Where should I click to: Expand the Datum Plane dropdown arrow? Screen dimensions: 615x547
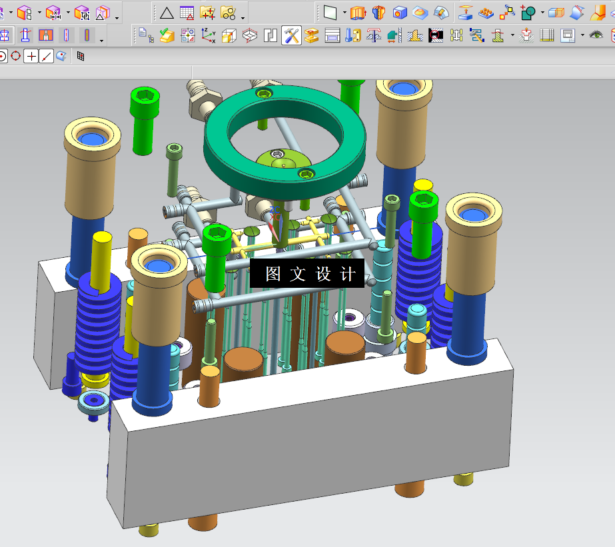coord(344,13)
